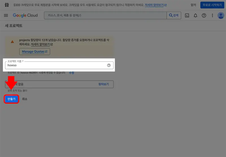Click the warning triangle icon
The width and height of the screenshot is (226, 157).
12,42
